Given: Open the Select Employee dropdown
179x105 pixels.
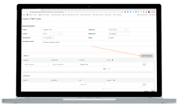Looking at the screenshot, I should click(x=37, y=64).
